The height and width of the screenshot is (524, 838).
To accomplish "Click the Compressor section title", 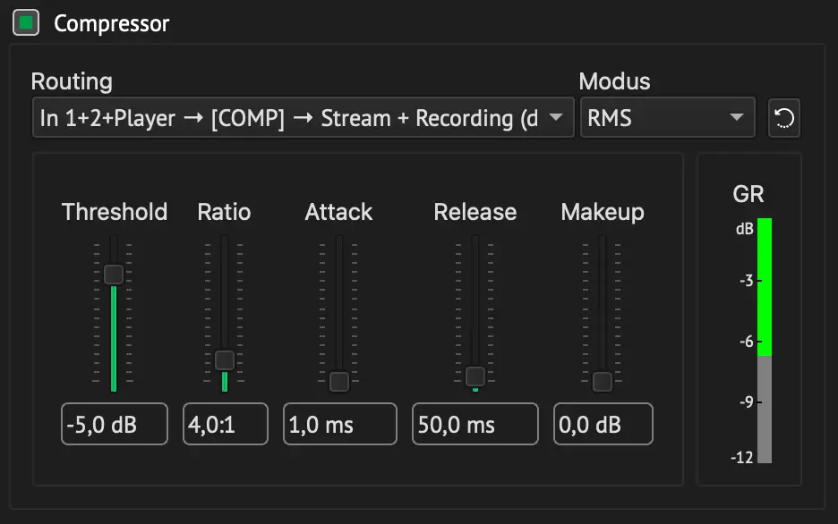I will coord(112,23).
